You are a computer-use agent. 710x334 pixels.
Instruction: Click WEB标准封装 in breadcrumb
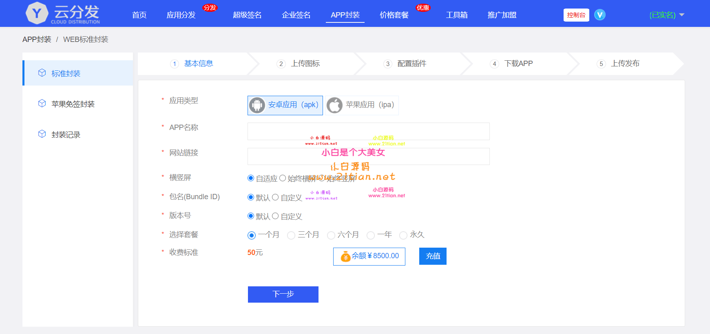pyautogui.click(x=86, y=40)
